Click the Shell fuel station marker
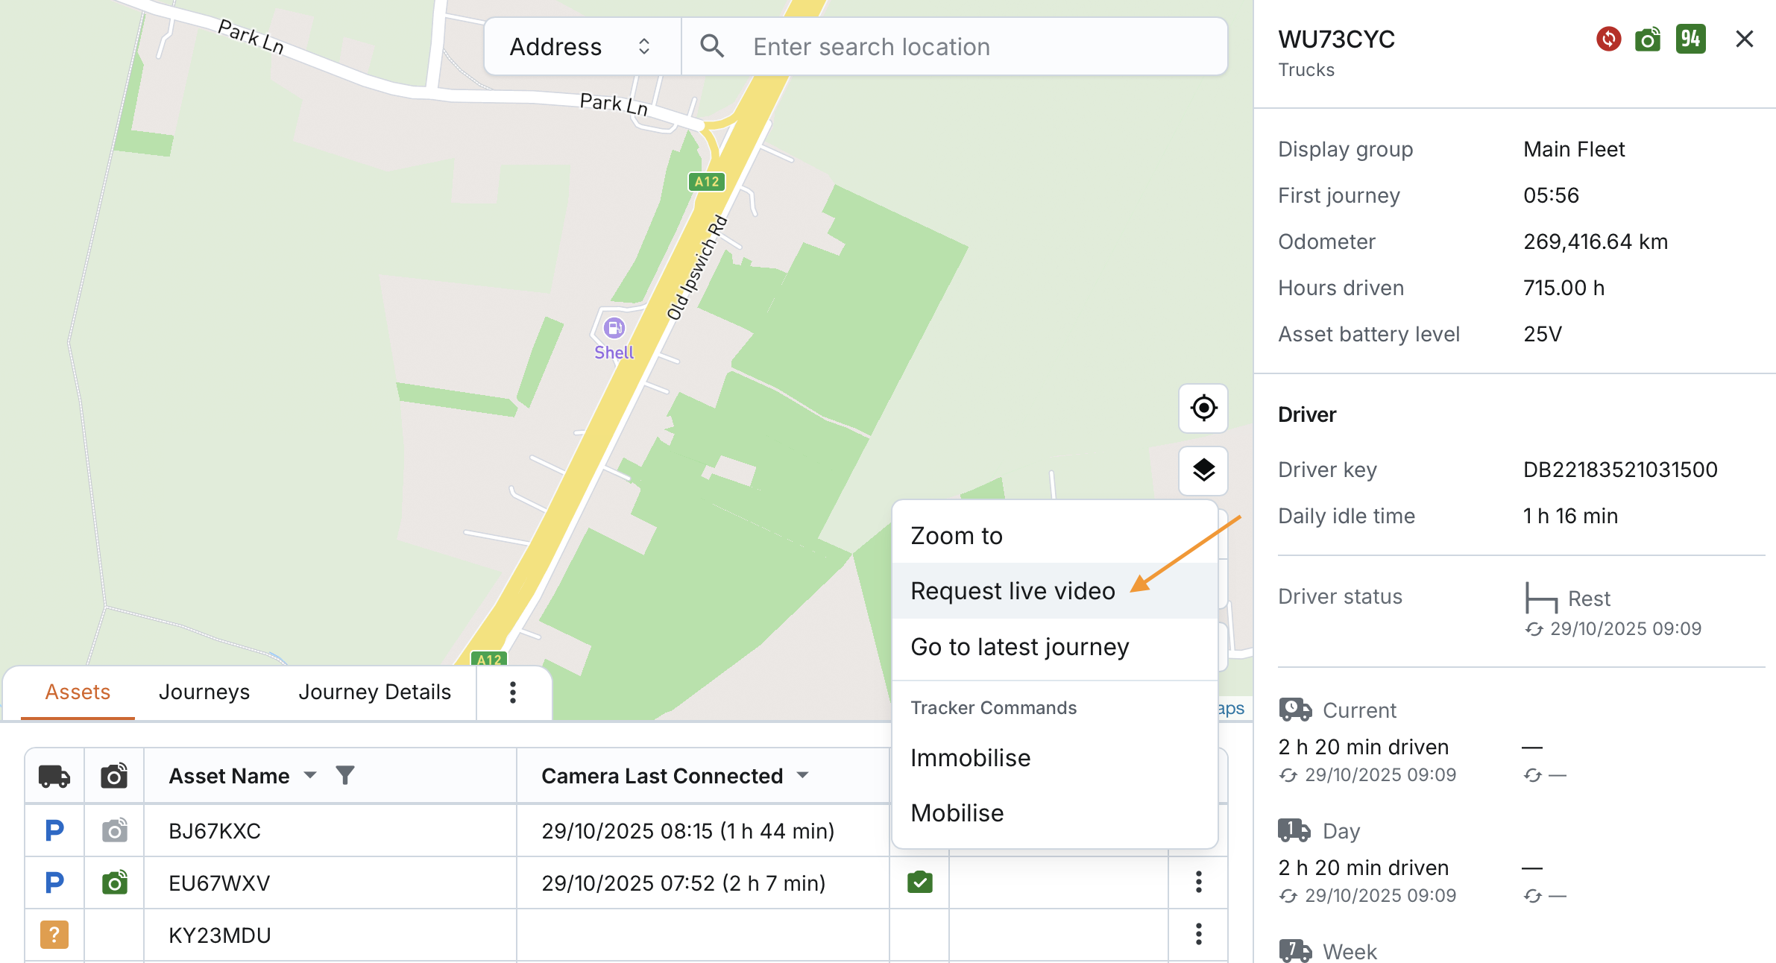Viewport: 1776px width, 963px height. (614, 328)
